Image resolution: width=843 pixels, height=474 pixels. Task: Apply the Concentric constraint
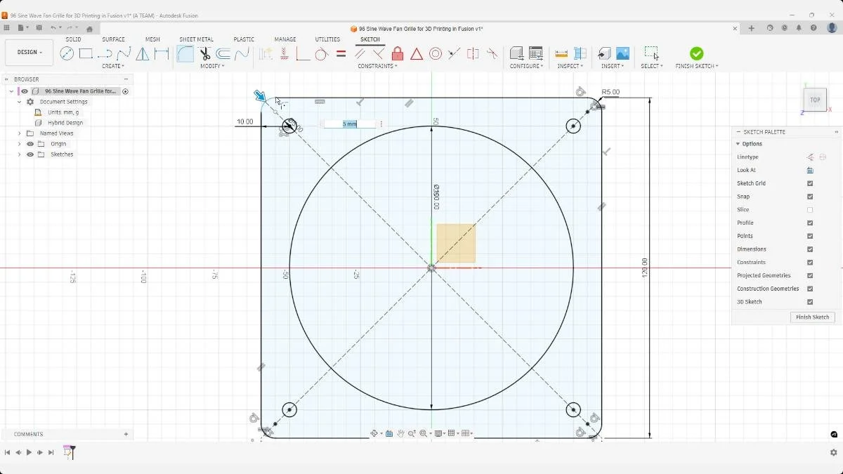(x=436, y=53)
